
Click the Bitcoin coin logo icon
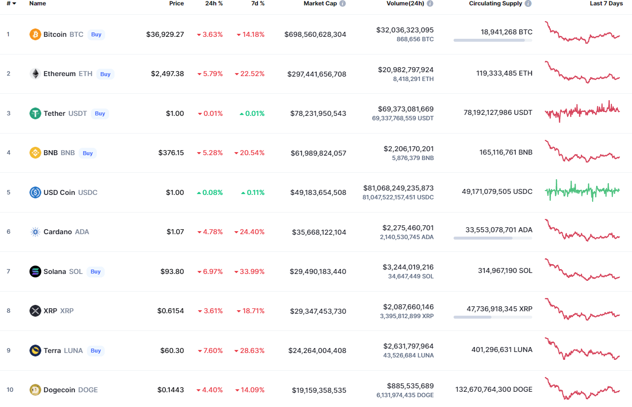click(35, 34)
